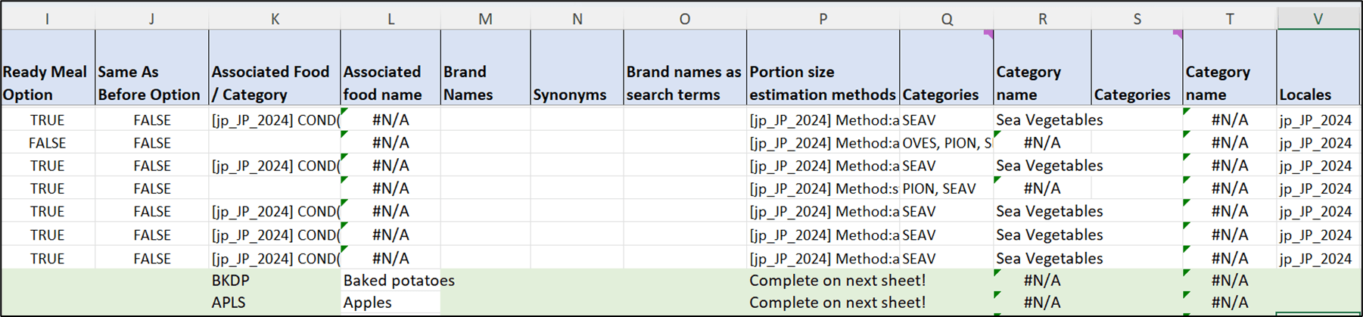Select column T header letter
The height and width of the screenshot is (317, 1363).
coord(1229,19)
